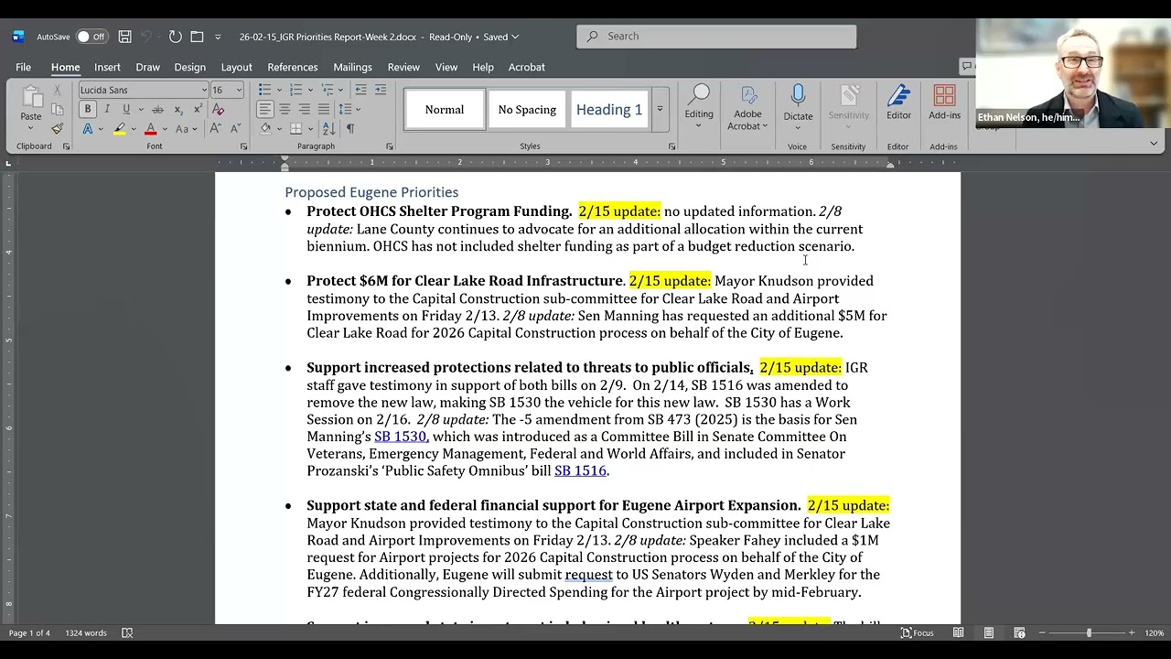This screenshot has height=659, width=1171.
Task: Switch to the References tab
Action: coord(293,67)
